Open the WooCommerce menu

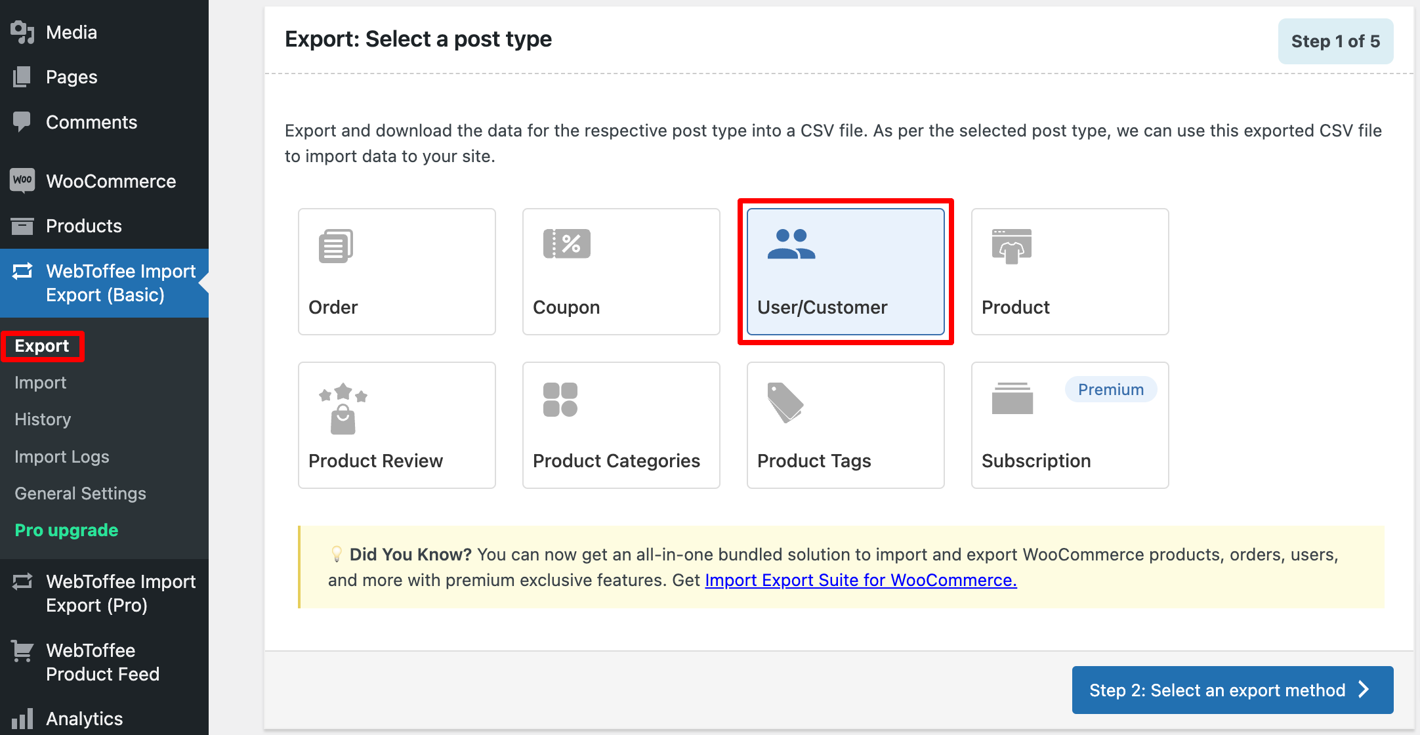point(104,181)
